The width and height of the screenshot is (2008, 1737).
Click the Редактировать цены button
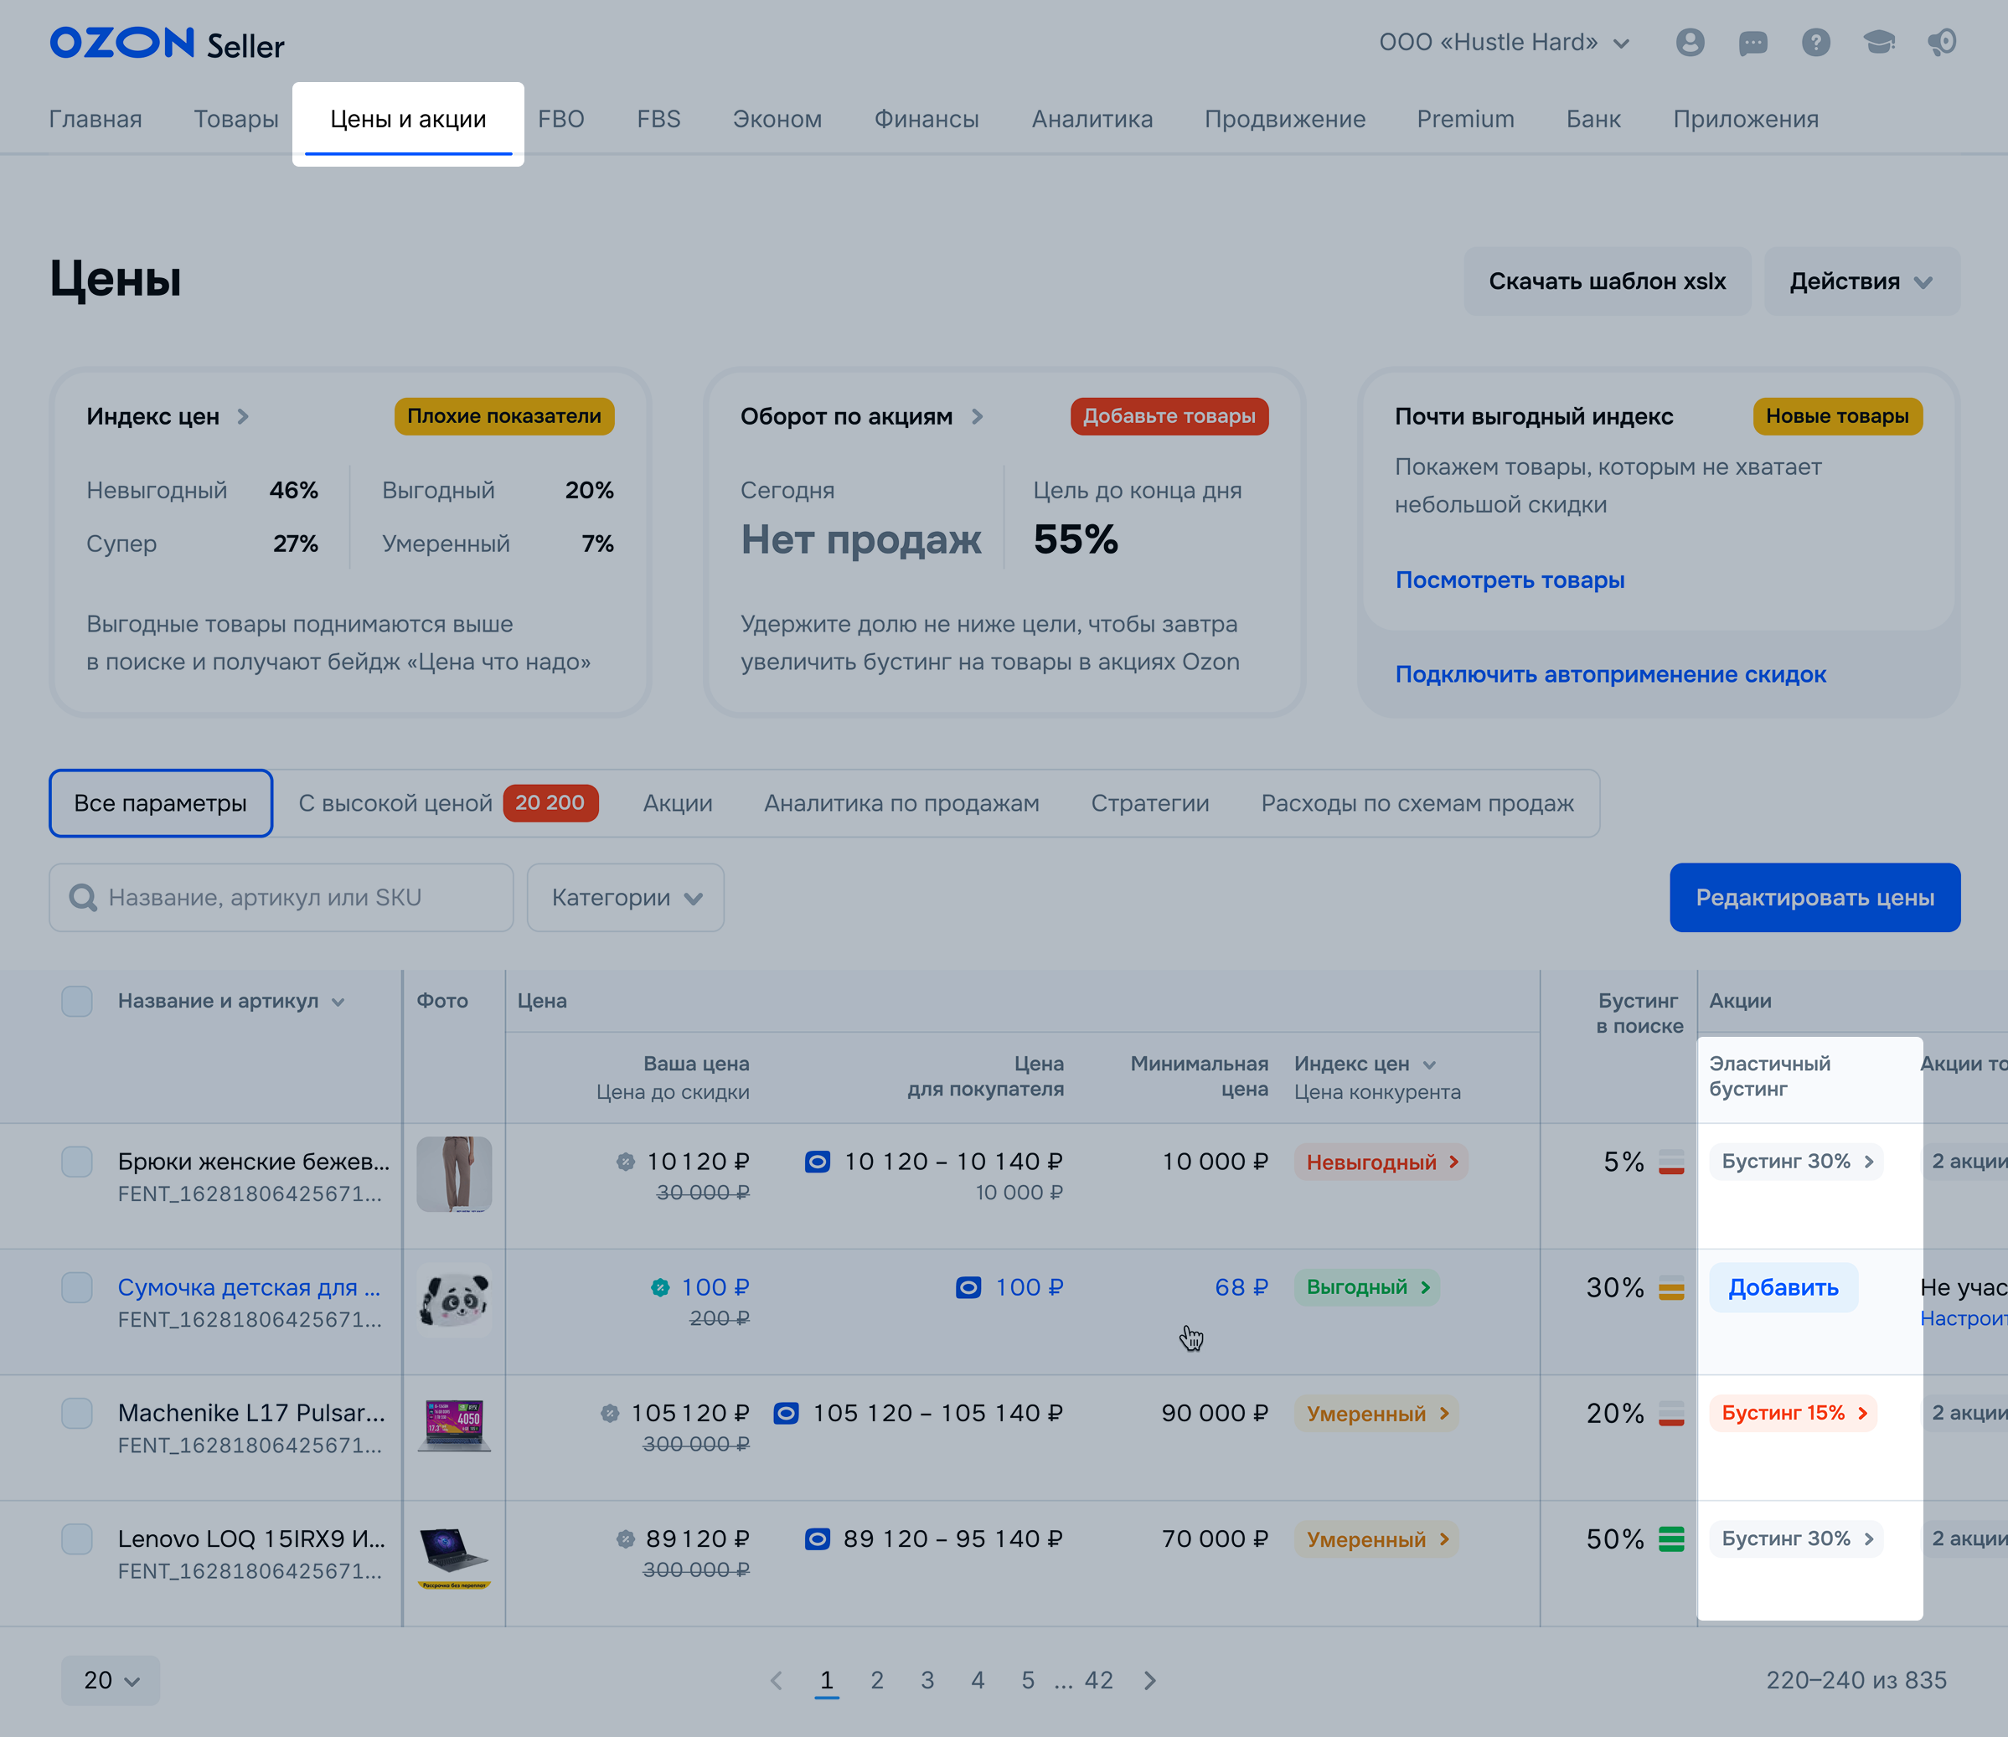1814,898
